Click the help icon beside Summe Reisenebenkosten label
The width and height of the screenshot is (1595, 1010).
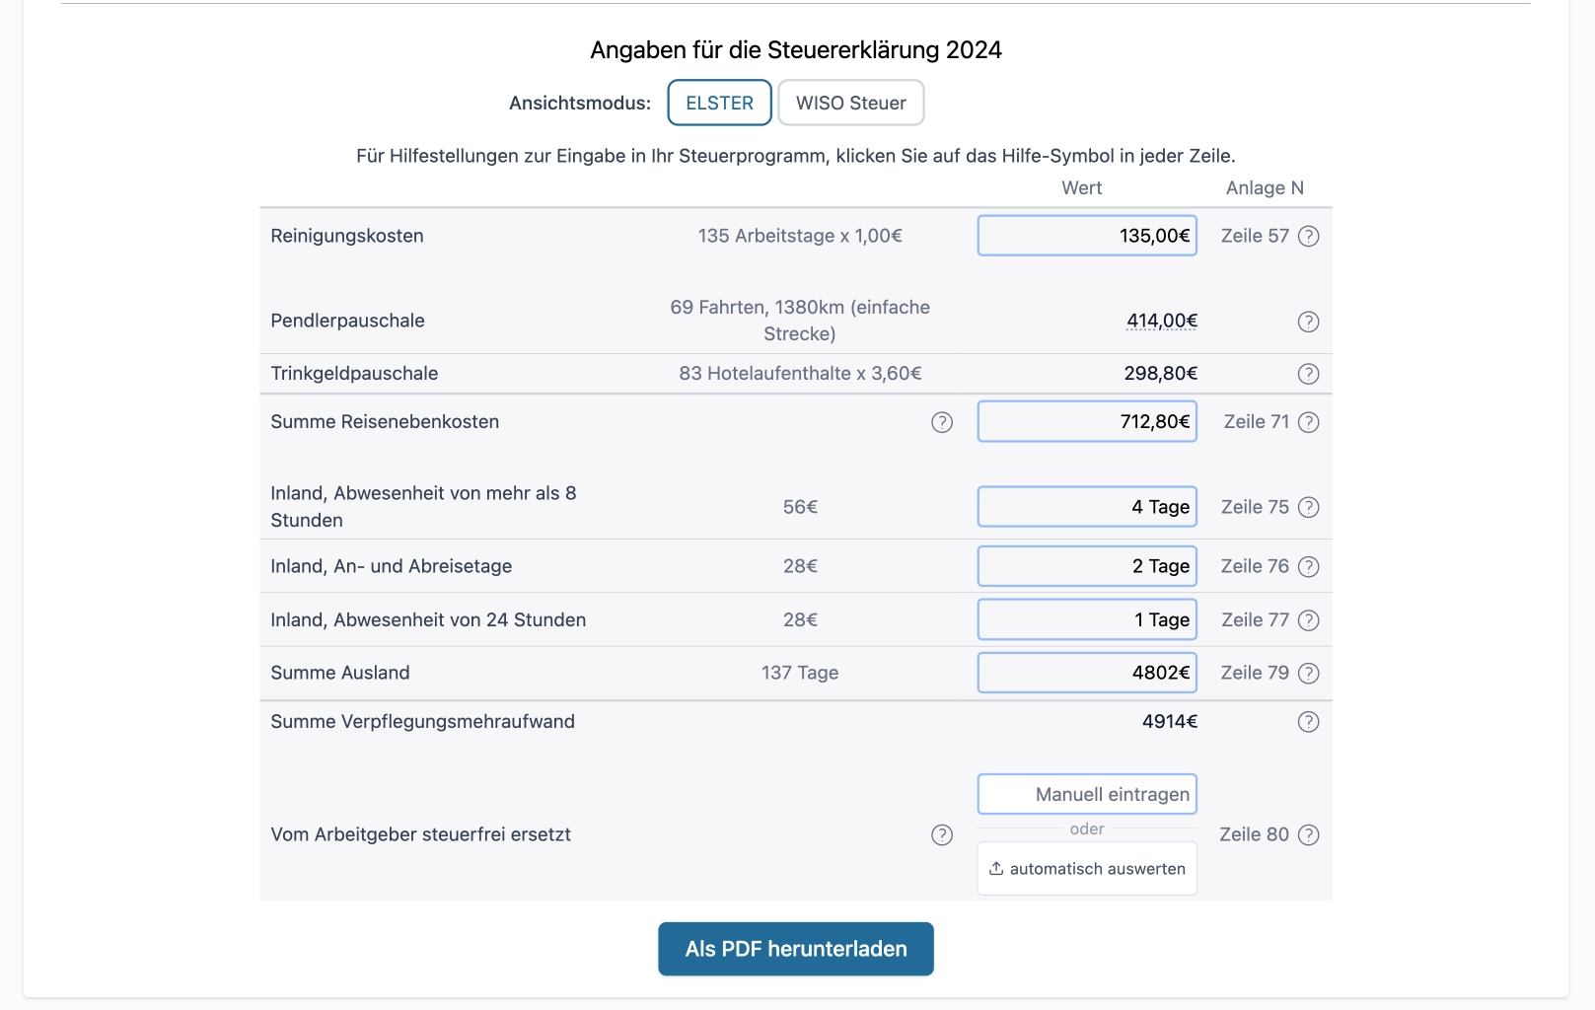click(x=942, y=421)
